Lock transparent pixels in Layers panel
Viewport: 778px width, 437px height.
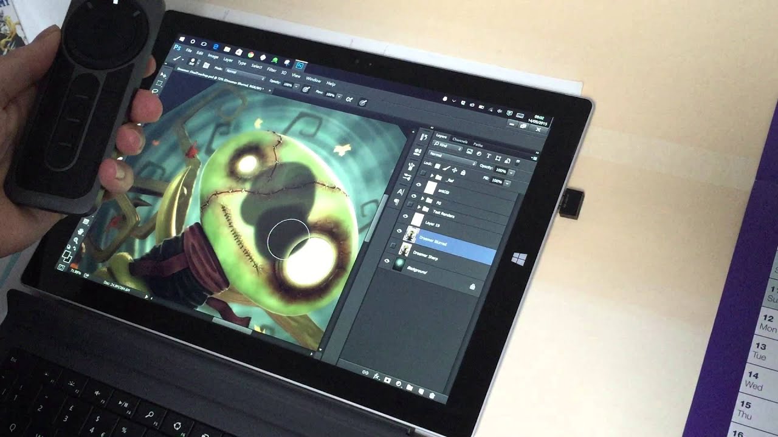(437, 166)
